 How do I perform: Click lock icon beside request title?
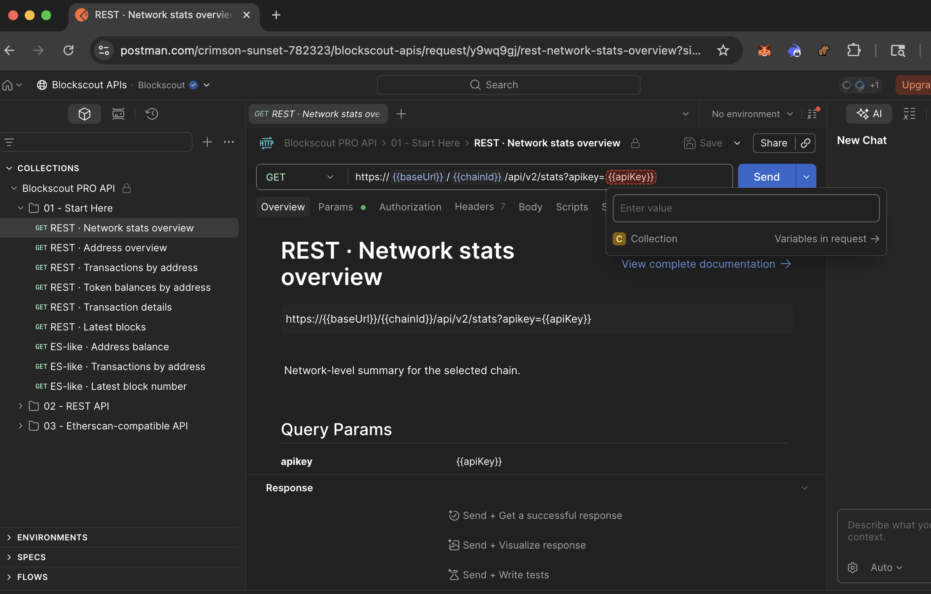pyautogui.click(x=635, y=143)
